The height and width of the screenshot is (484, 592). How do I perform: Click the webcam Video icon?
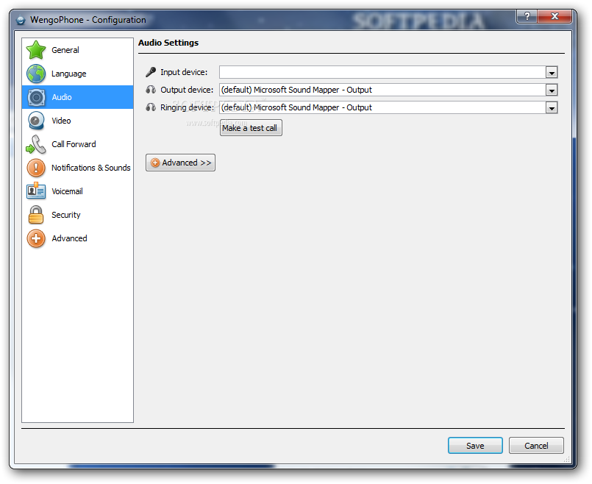pos(36,121)
